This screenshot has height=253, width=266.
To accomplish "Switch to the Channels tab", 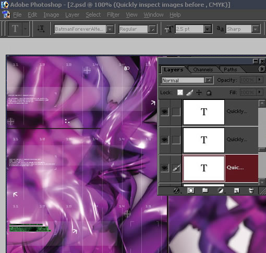I will (x=203, y=70).
